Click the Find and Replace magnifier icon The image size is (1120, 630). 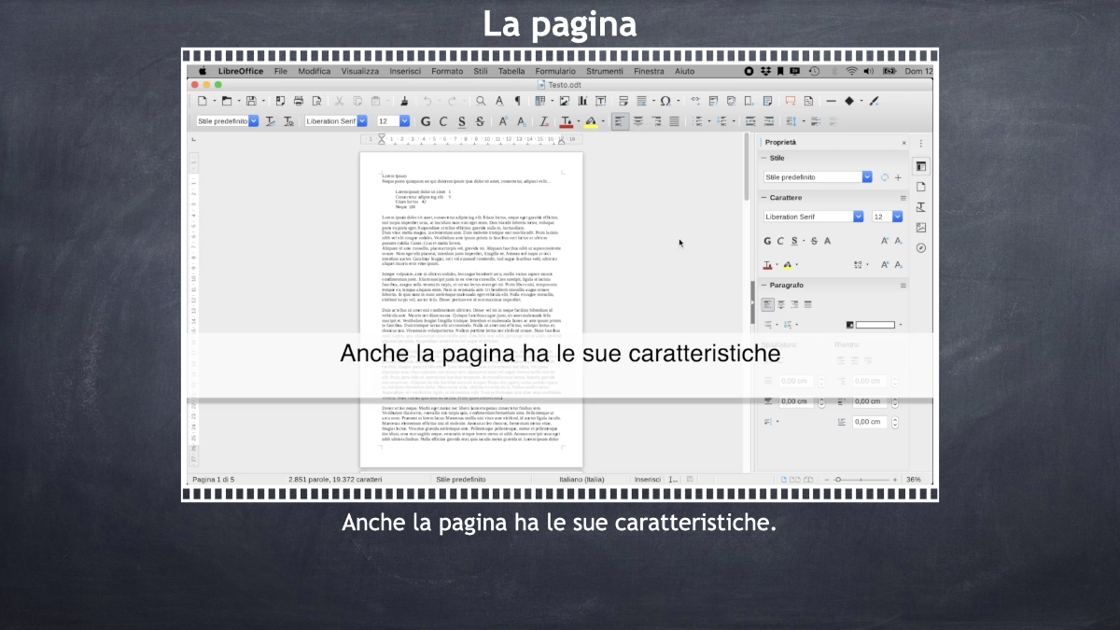pyautogui.click(x=481, y=101)
